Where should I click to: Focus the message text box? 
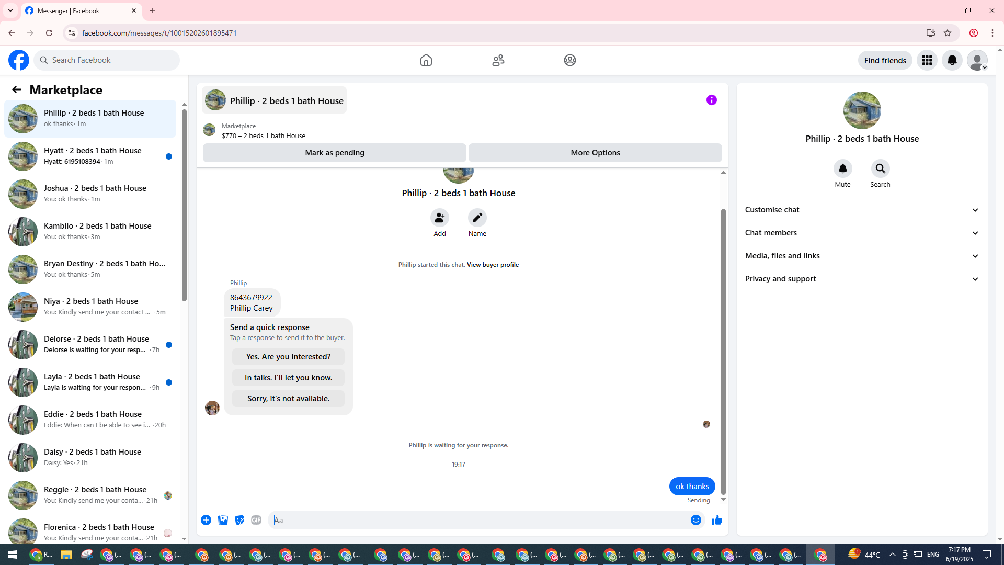coord(480,520)
